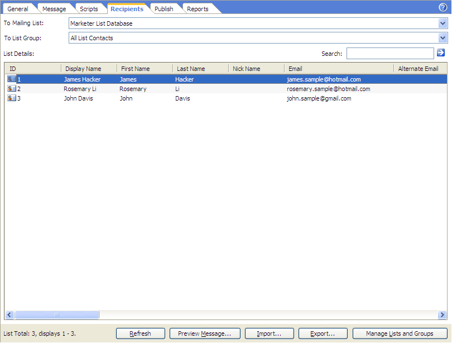452x343 pixels.
Task: Click the Refresh button
Action: click(141, 334)
